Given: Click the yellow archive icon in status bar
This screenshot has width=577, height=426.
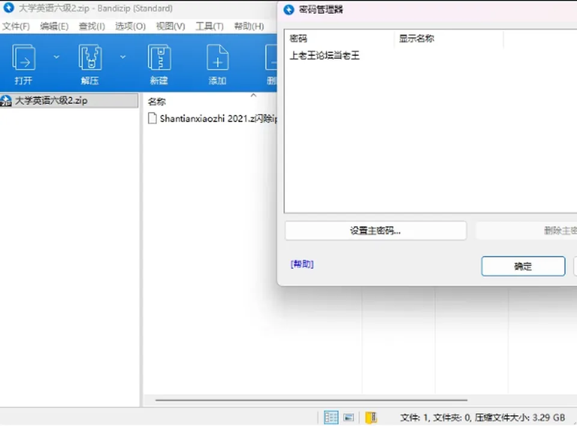Looking at the screenshot, I should 371,418.
